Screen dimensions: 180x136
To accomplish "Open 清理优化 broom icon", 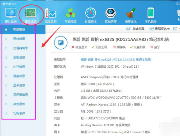I will tap(130, 13).
